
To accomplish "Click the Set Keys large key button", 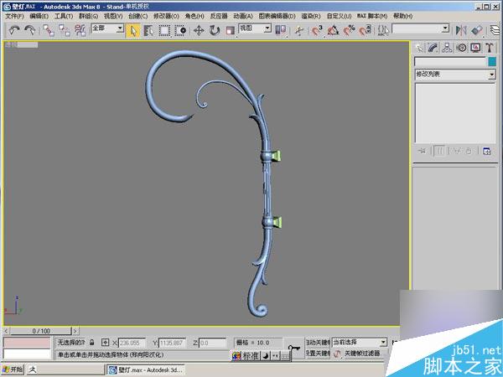I will click(x=294, y=349).
